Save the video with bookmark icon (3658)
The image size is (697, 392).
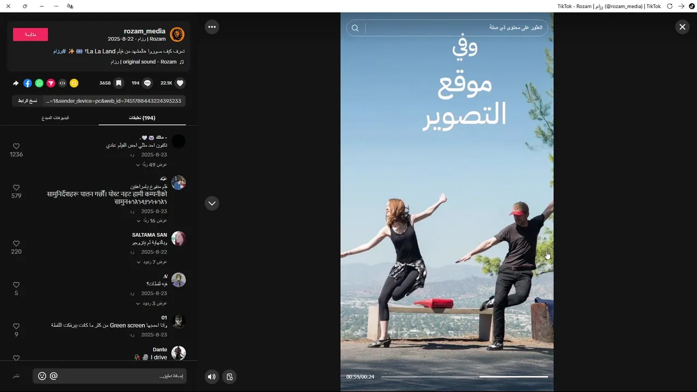tap(119, 83)
